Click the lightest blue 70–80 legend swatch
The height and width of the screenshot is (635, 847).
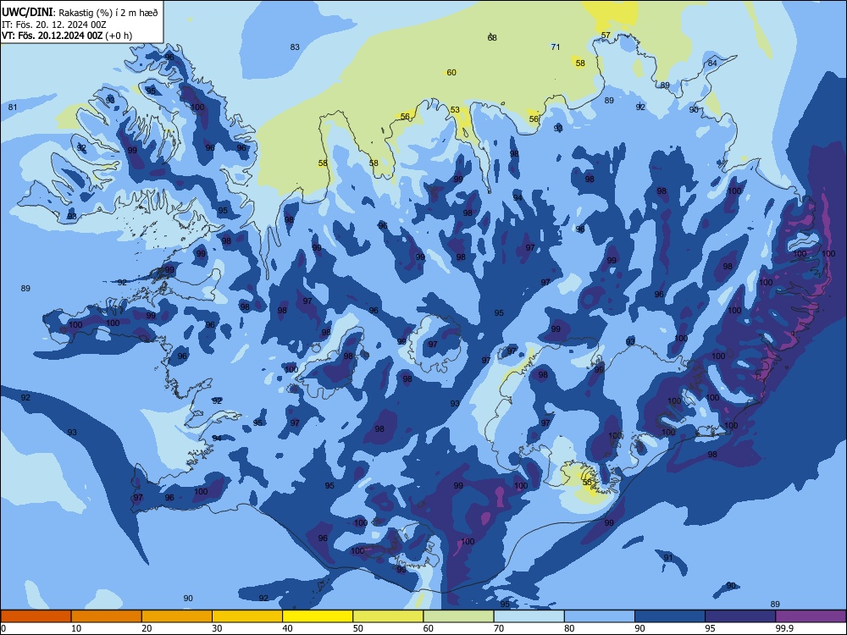[x=529, y=616]
